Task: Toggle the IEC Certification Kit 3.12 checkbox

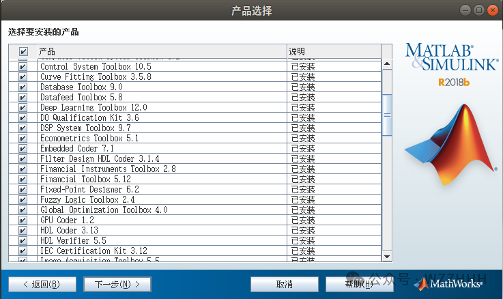Action: [x=23, y=251]
